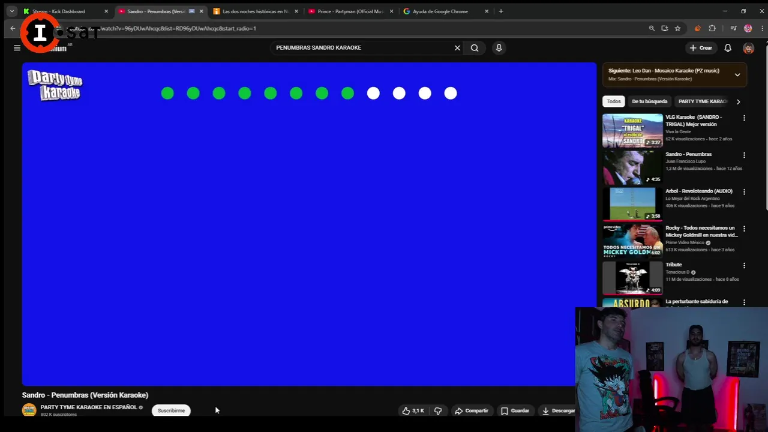The height and width of the screenshot is (432, 768).
Task: Open the tab search dropdown arrow
Action: (11, 11)
